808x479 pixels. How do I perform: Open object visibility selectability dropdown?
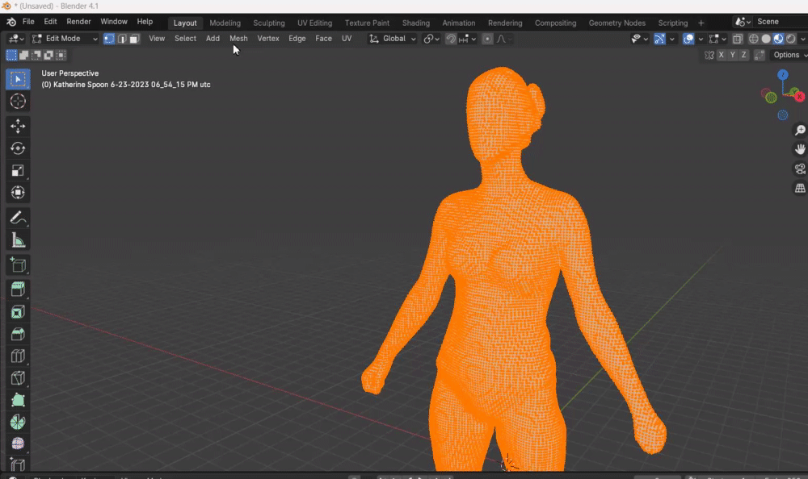pyautogui.click(x=640, y=39)
